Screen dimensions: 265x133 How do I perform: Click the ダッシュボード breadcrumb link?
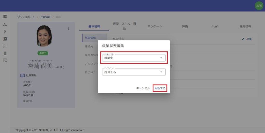pyautogui.click(x=26, y=17)
